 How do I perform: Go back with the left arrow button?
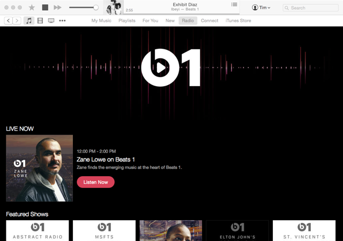(9, 20)
